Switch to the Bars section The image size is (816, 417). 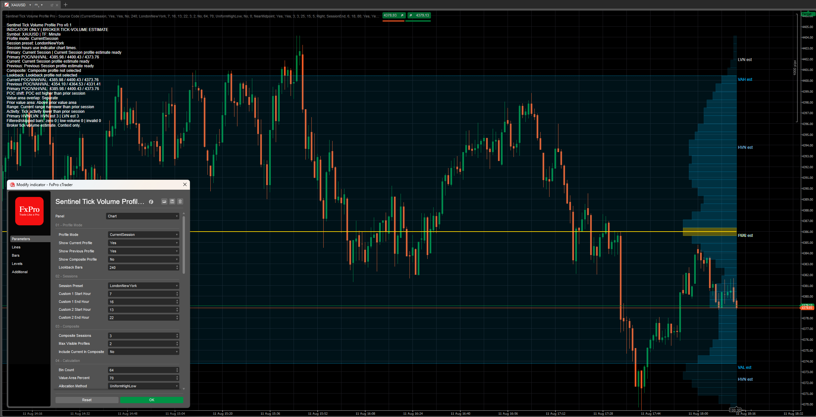tap(16, 255)
